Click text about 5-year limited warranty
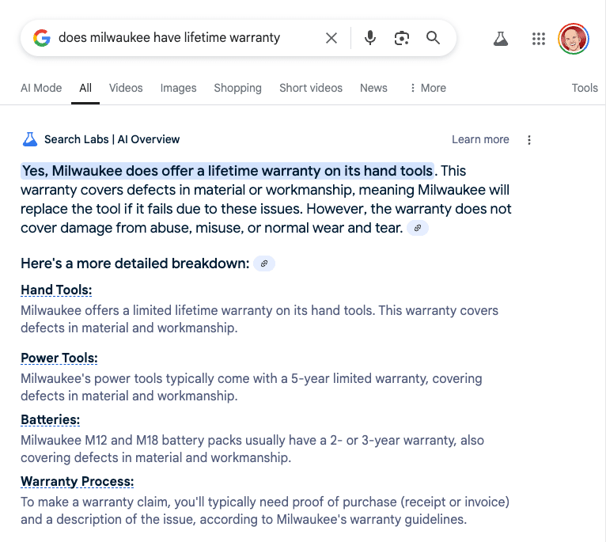Viewport: 606px width, 542px height. tap(252, 388)
